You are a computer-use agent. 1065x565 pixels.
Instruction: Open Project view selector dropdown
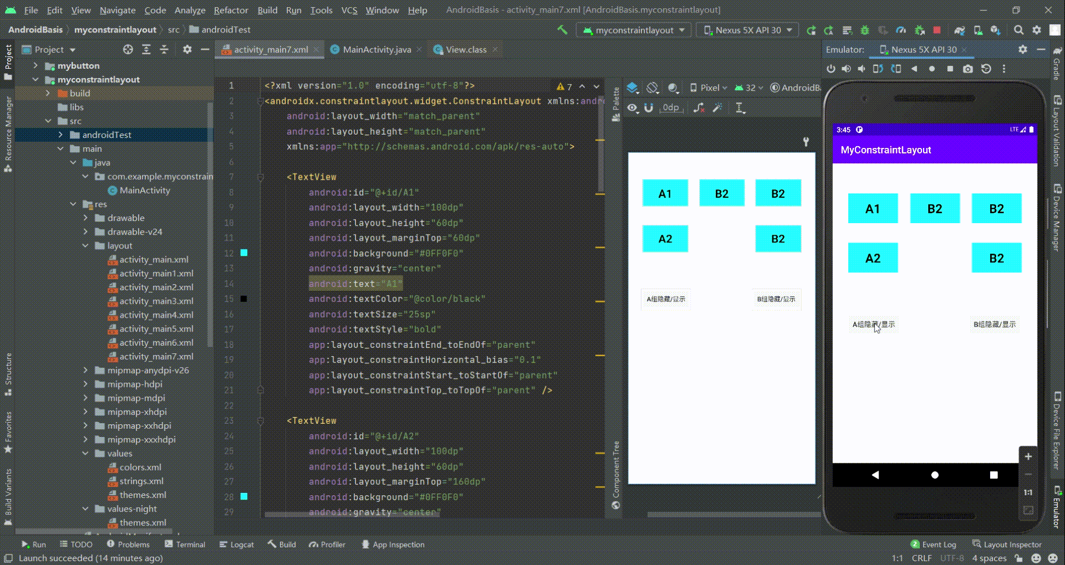49,49
